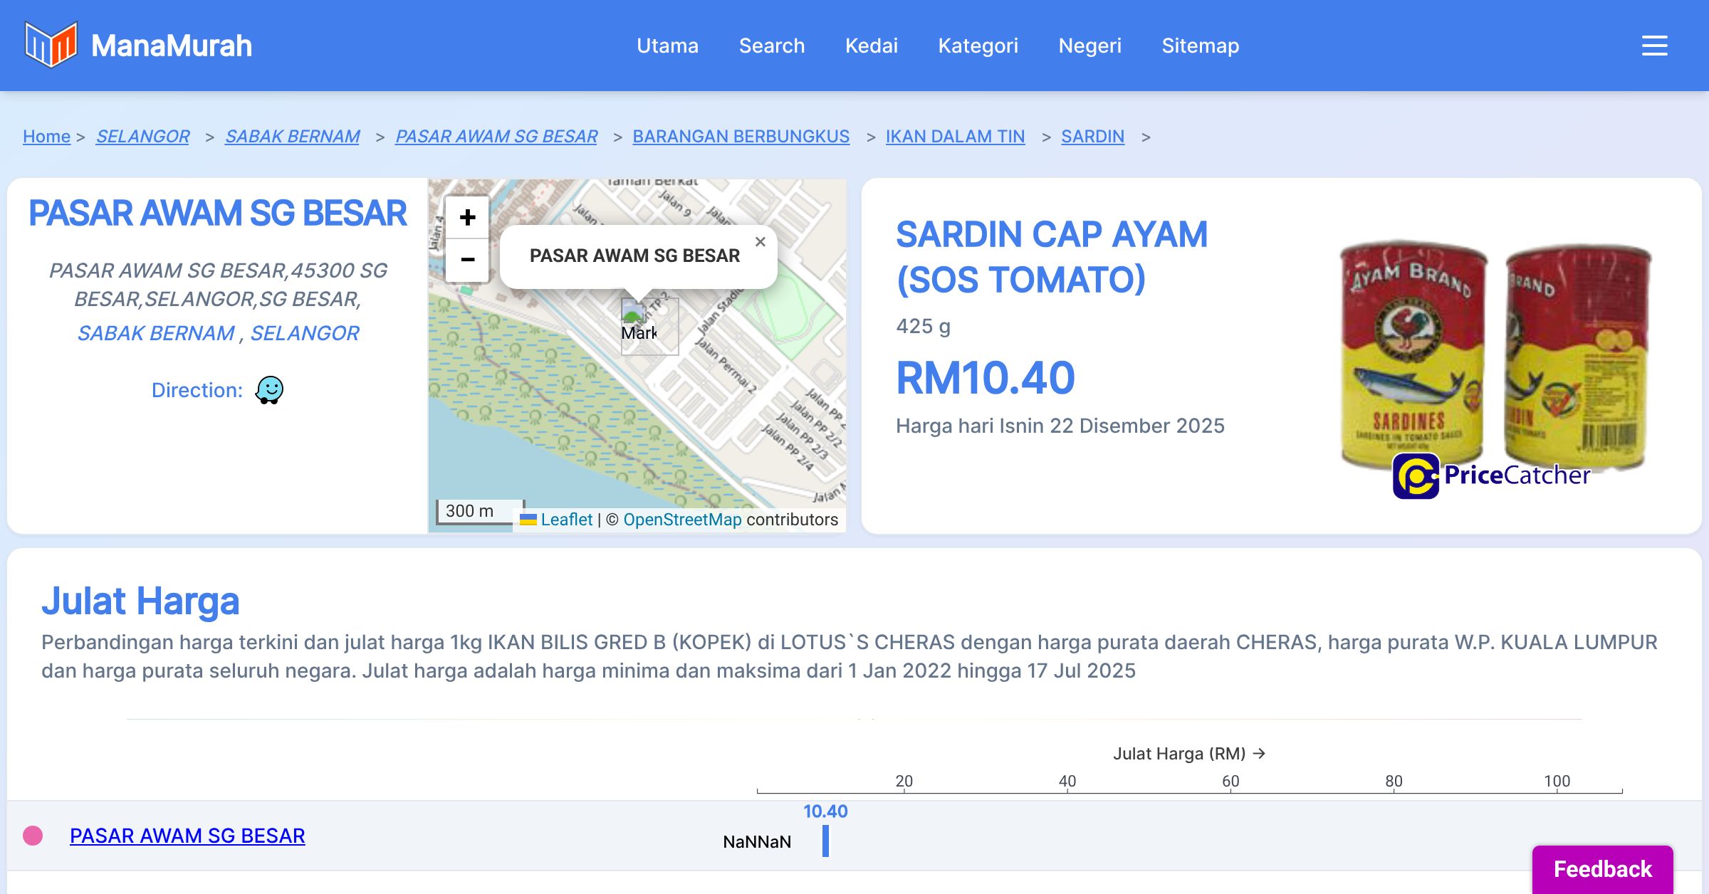Close the map popup
Image resolution: width=1709 pixels, height=894 pixels.
[761, 242]
